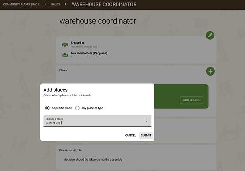Click the ADD PLACES button in green card
Screen dimensions: 245x171
191,100
